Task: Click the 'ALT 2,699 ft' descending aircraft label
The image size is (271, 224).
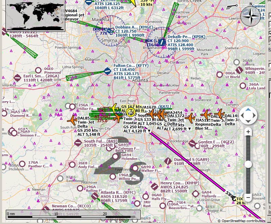Action: point(177,129)
